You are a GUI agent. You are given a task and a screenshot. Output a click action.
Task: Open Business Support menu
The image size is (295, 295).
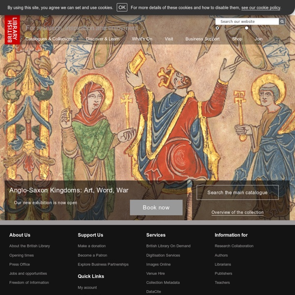coord(203,39)
